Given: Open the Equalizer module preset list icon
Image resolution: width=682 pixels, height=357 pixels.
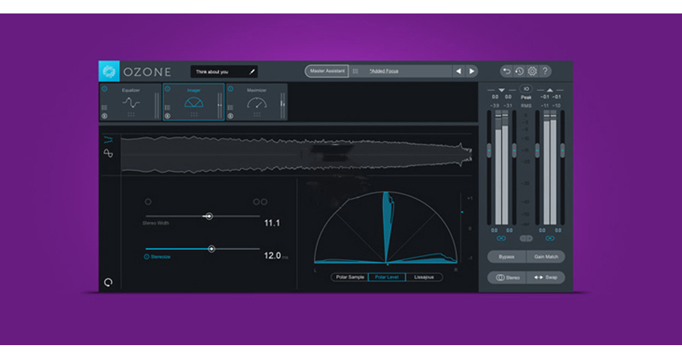Looking at the screenshot, I should pyautogui.click(x=105, y=108).
